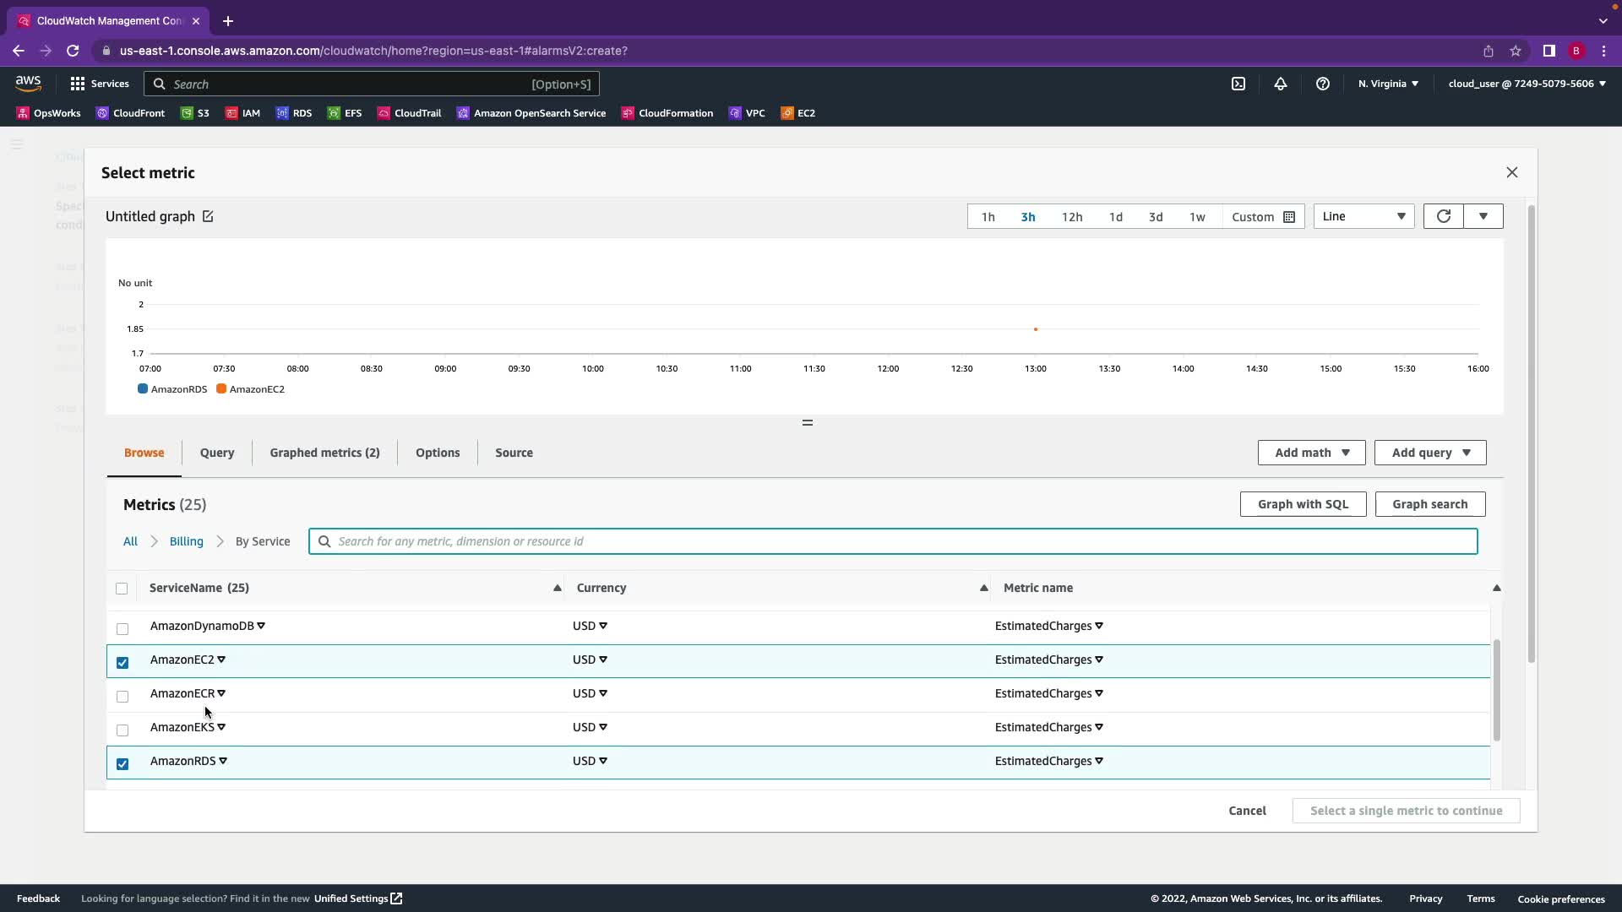This screenshot has width=1622, height=912.
Task: Switch to the Graphed metrics (2) tab
Action: [x=324, y=453]
